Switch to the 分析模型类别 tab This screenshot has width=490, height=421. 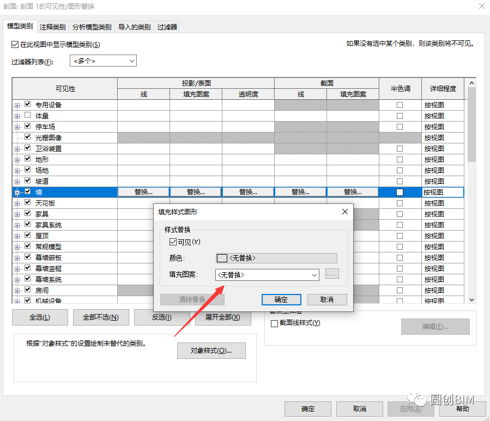coord(92,27)
